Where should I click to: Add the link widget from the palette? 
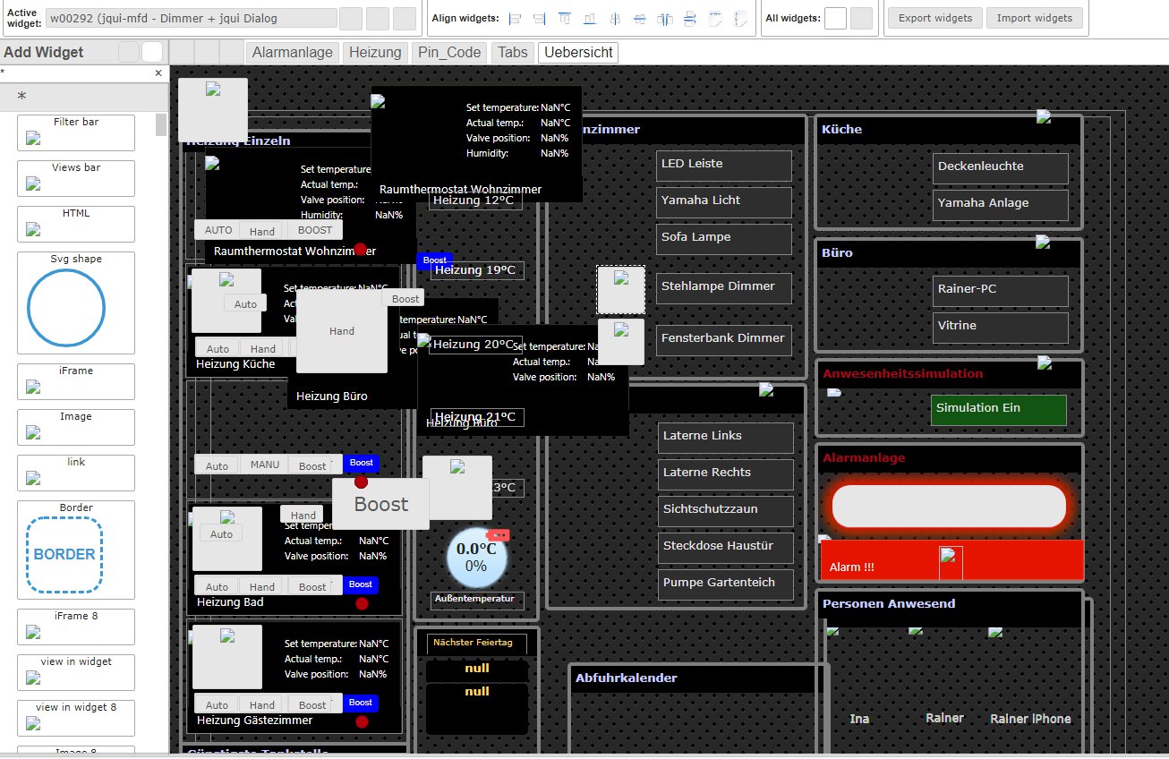[76, 473]
